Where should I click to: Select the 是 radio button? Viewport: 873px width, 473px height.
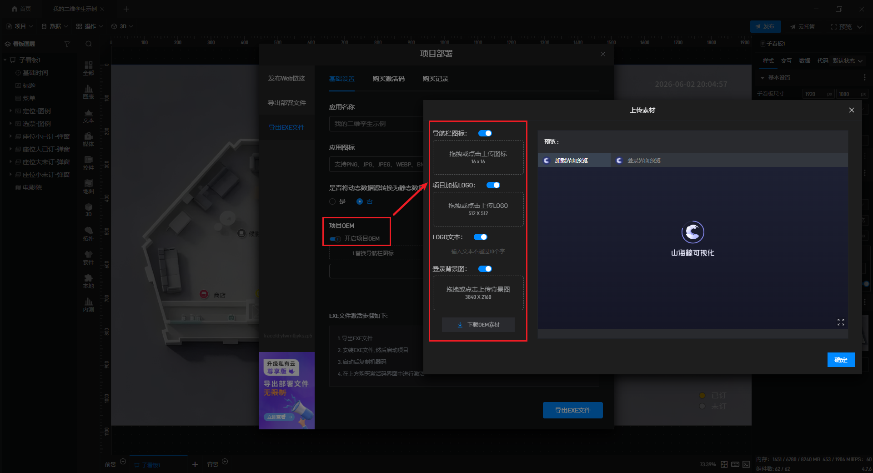[x=332, y=201]
